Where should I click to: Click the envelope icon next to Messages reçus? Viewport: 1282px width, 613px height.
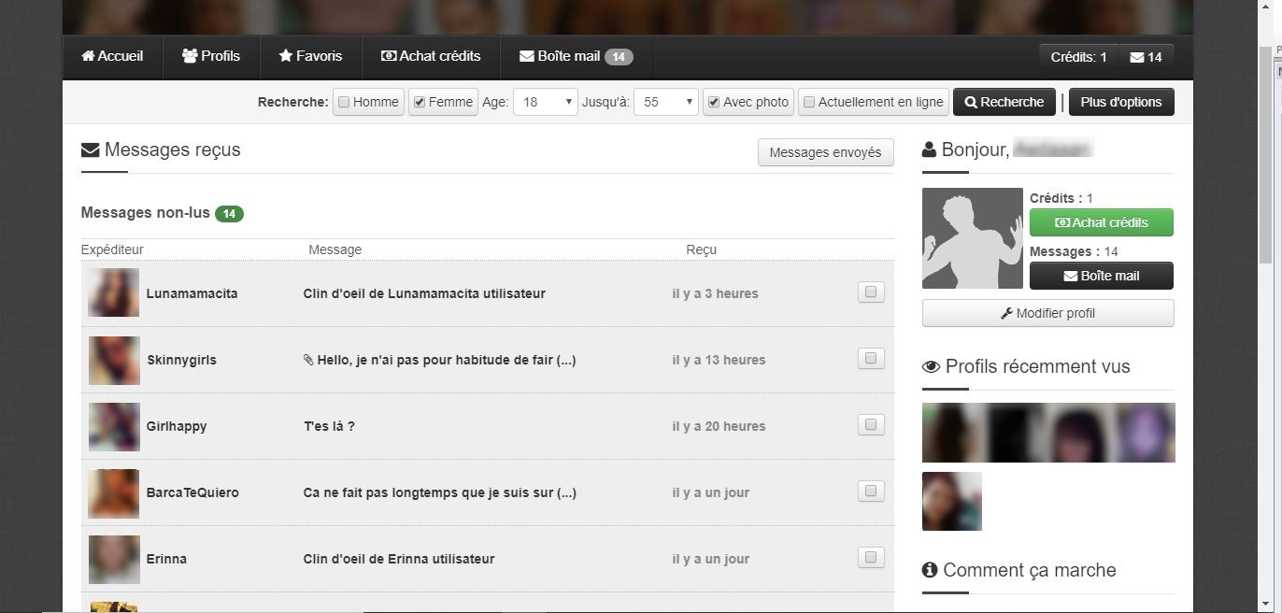[x=91, y=150]
